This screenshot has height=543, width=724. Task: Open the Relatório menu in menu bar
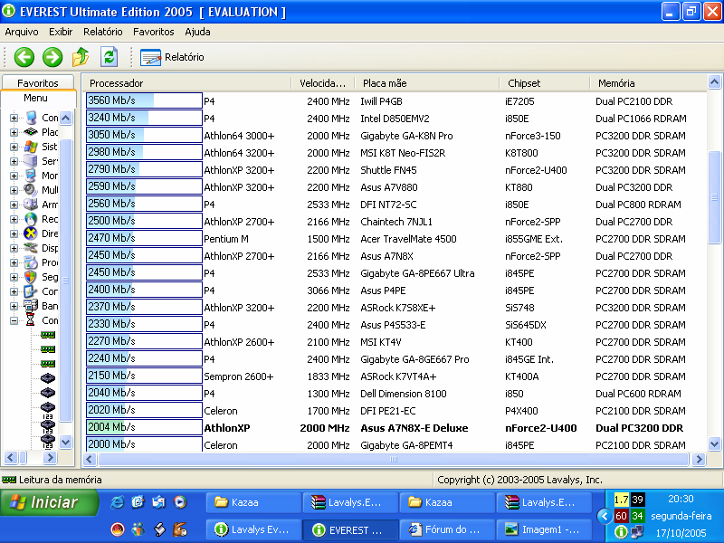click(103, 32)
